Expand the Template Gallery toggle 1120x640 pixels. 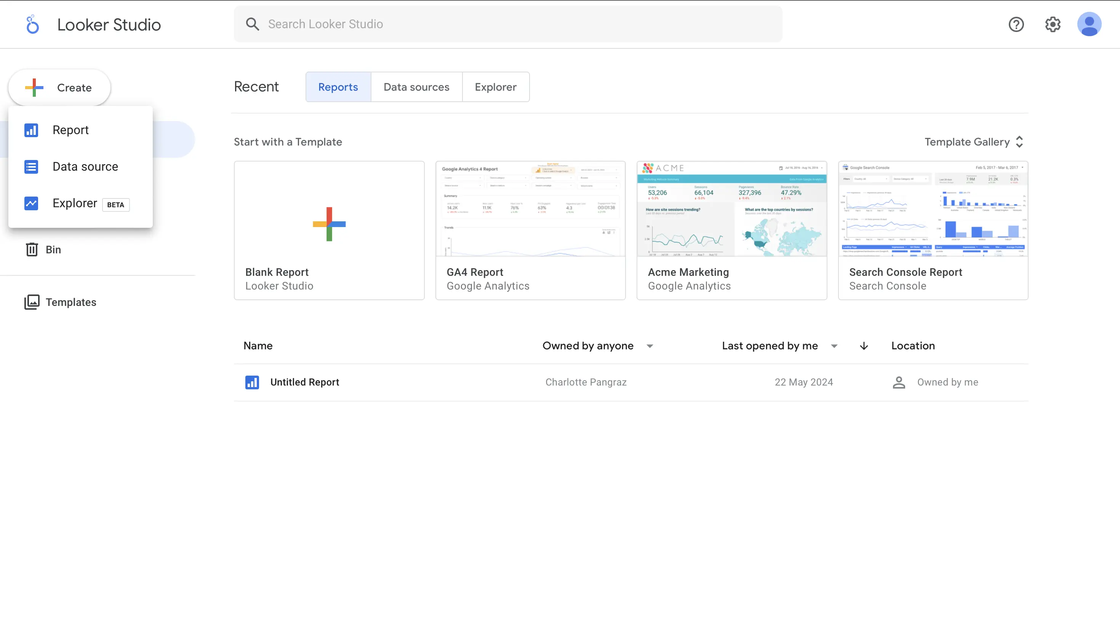pos(974,142)
